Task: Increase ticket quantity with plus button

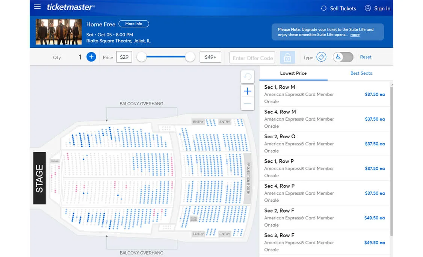Action: click(91, 57)
